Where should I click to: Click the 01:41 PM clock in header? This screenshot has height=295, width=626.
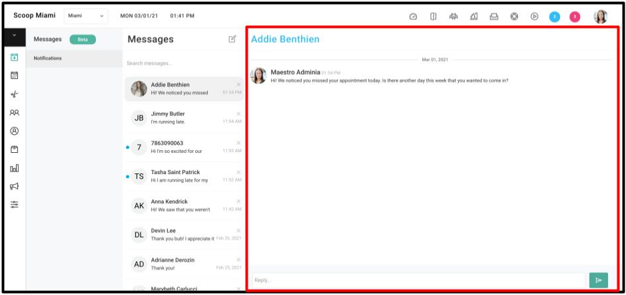(182, 16)
